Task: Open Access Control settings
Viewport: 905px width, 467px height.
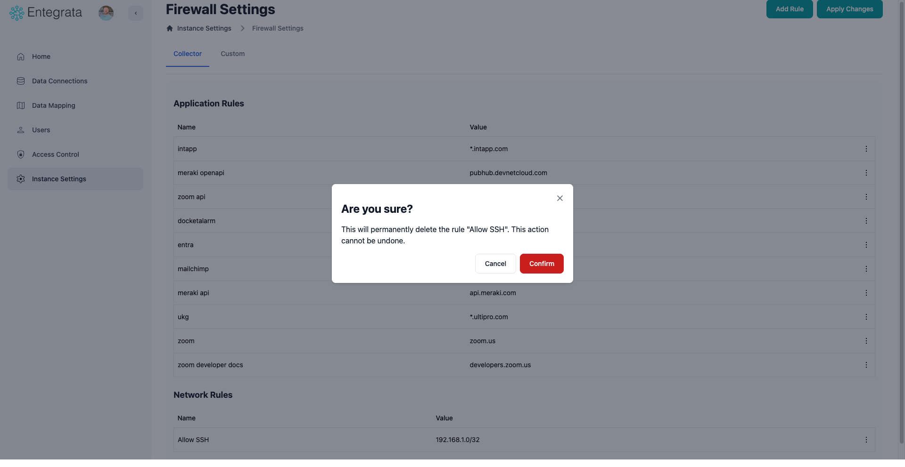Action: pos(55,154)
